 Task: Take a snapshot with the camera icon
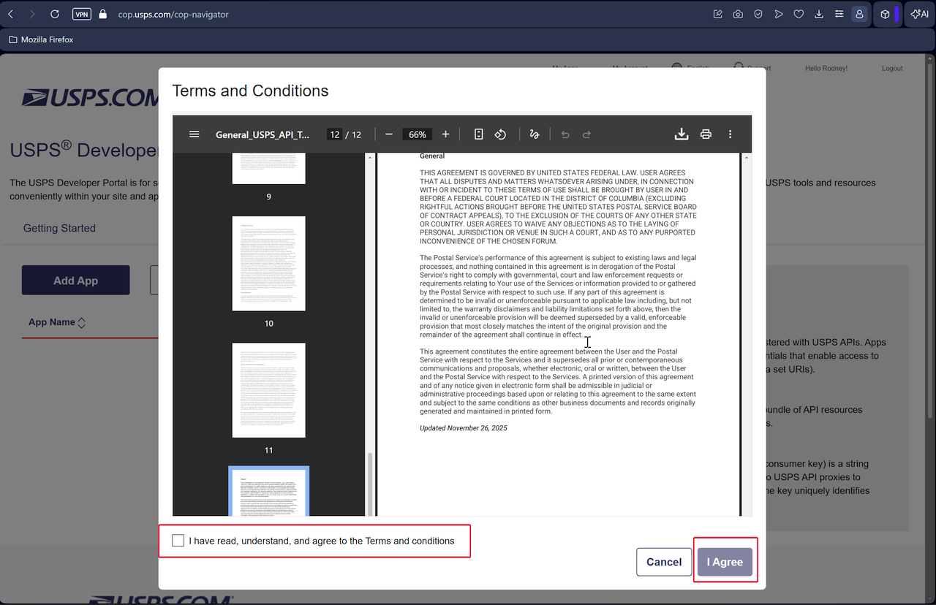[x=739, y=14]
